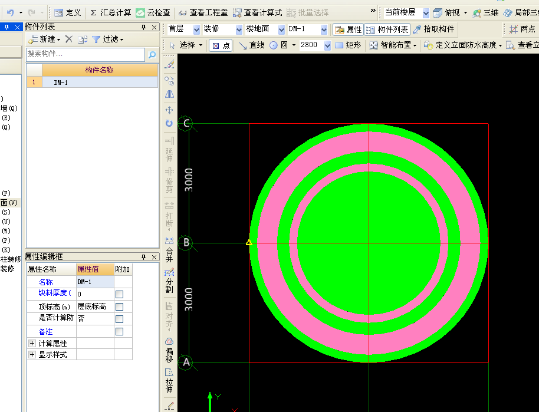Image resolution: width=539 pixels, height=412 pixels.
Task: Choose the 矩形 rectangle draw tool
Action: pyautogui.click(x=348, y=45)
